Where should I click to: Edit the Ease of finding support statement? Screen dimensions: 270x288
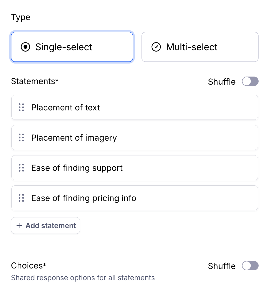140,168
